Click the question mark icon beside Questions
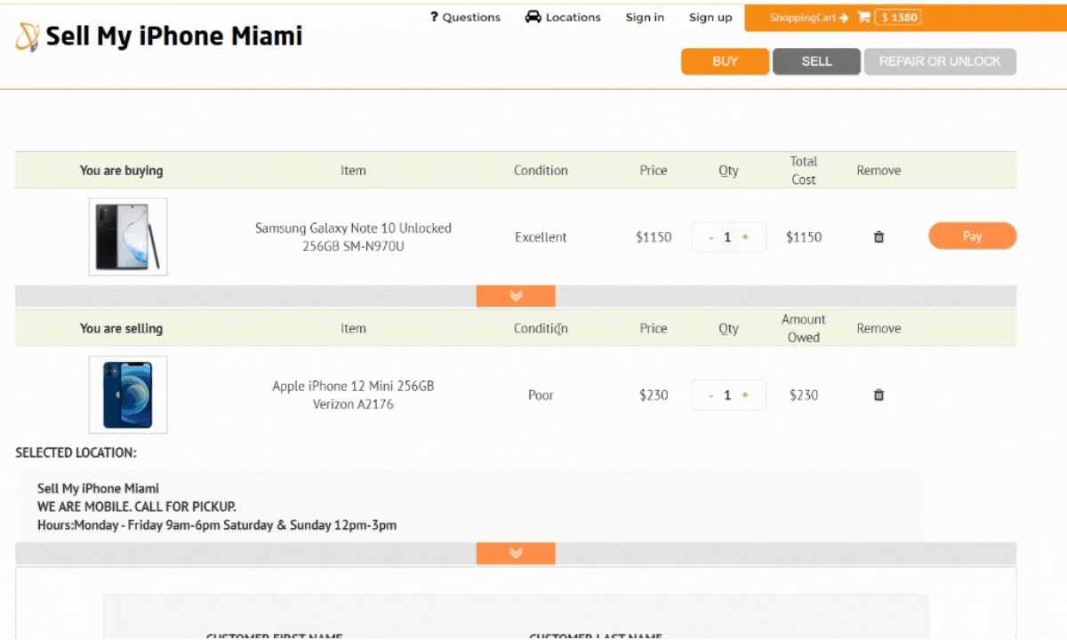The width and height of the screenshot is (1067, 640). click(x=434, y=17)
